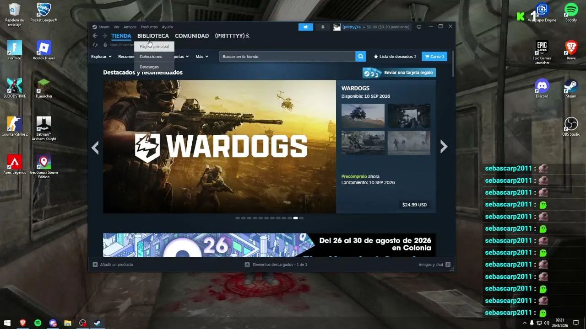Switch to the BIBLIOTECA tab

point(153,36)
